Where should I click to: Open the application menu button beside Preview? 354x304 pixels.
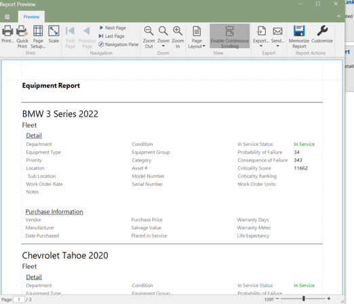(x=8, y=17)
